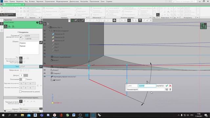
Task: Open the Черчение menu
Action: point(40,1)
